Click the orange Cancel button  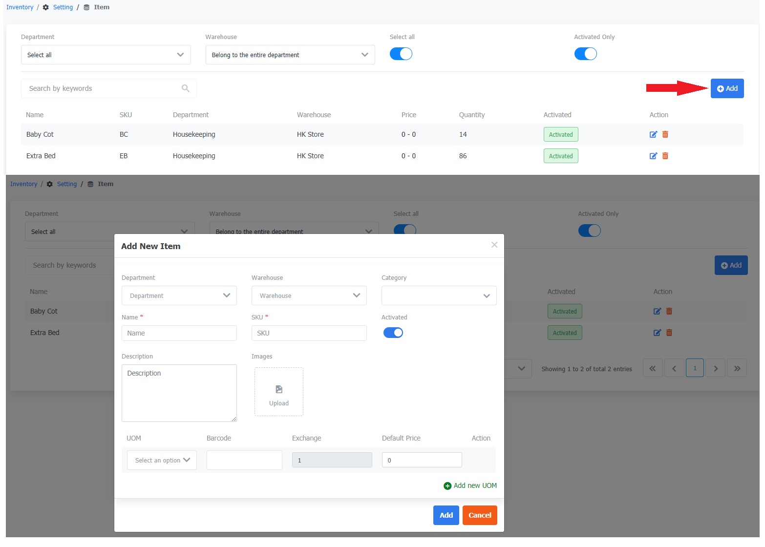tap(480, 515)
